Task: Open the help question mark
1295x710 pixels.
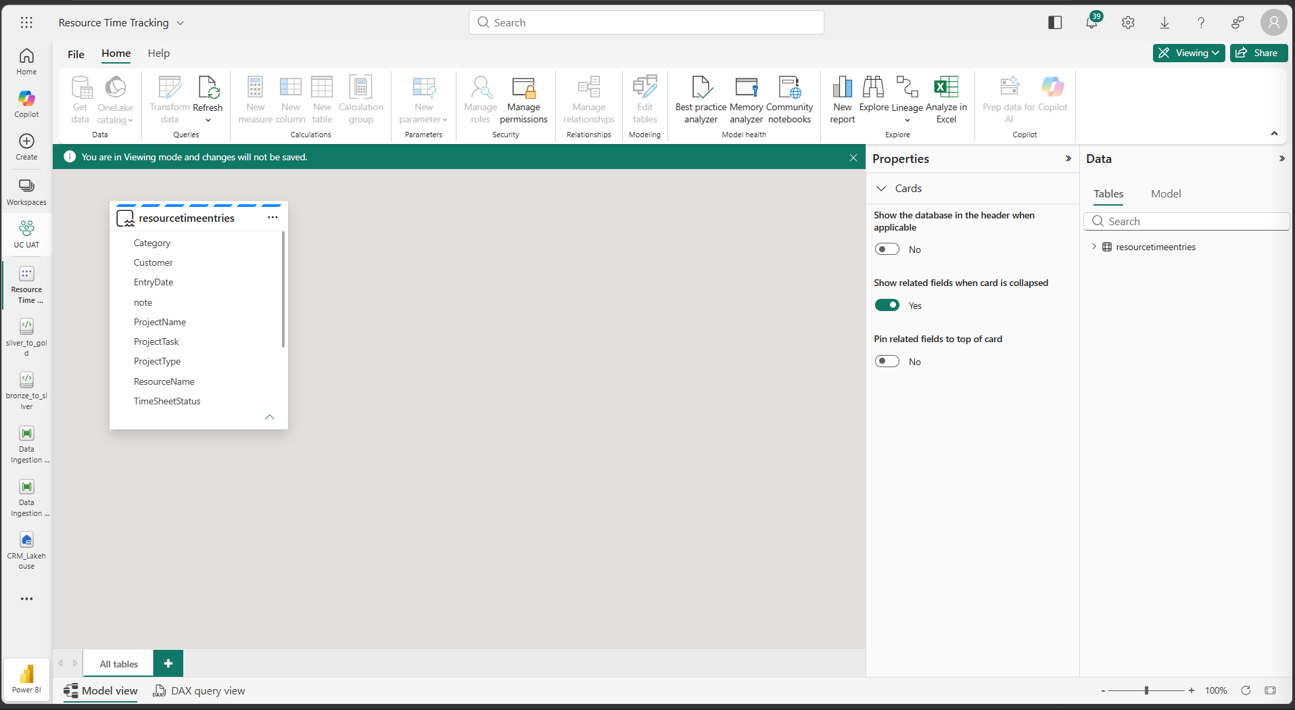Action: point(1201,22)
